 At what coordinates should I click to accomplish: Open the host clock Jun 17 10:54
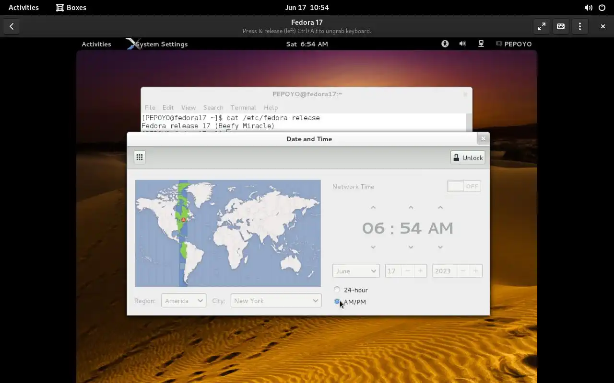click(x=307, y=8)
